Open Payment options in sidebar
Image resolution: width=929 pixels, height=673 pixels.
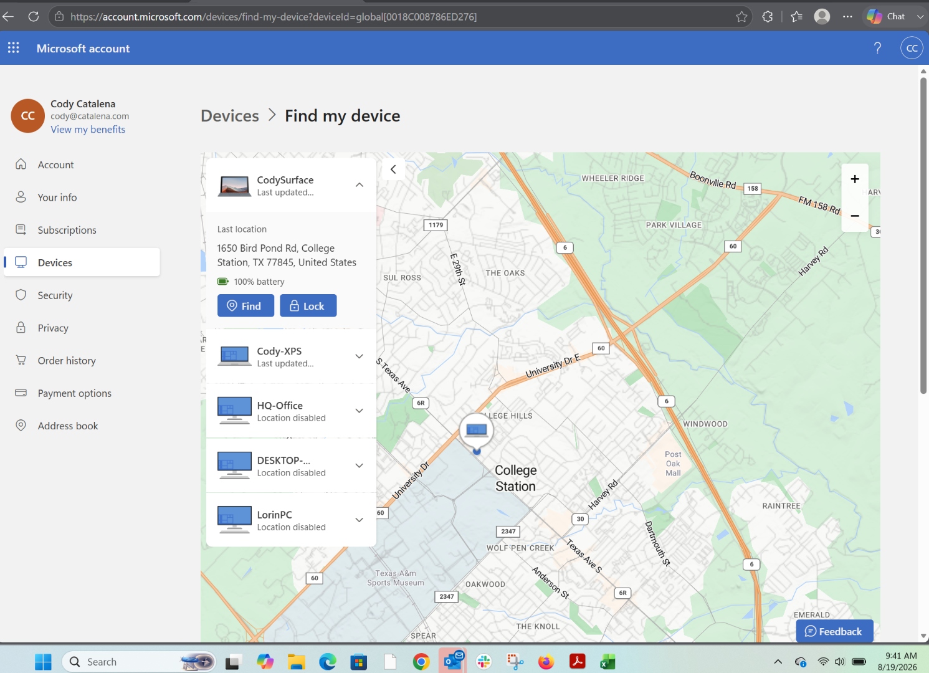click(82, 393)
